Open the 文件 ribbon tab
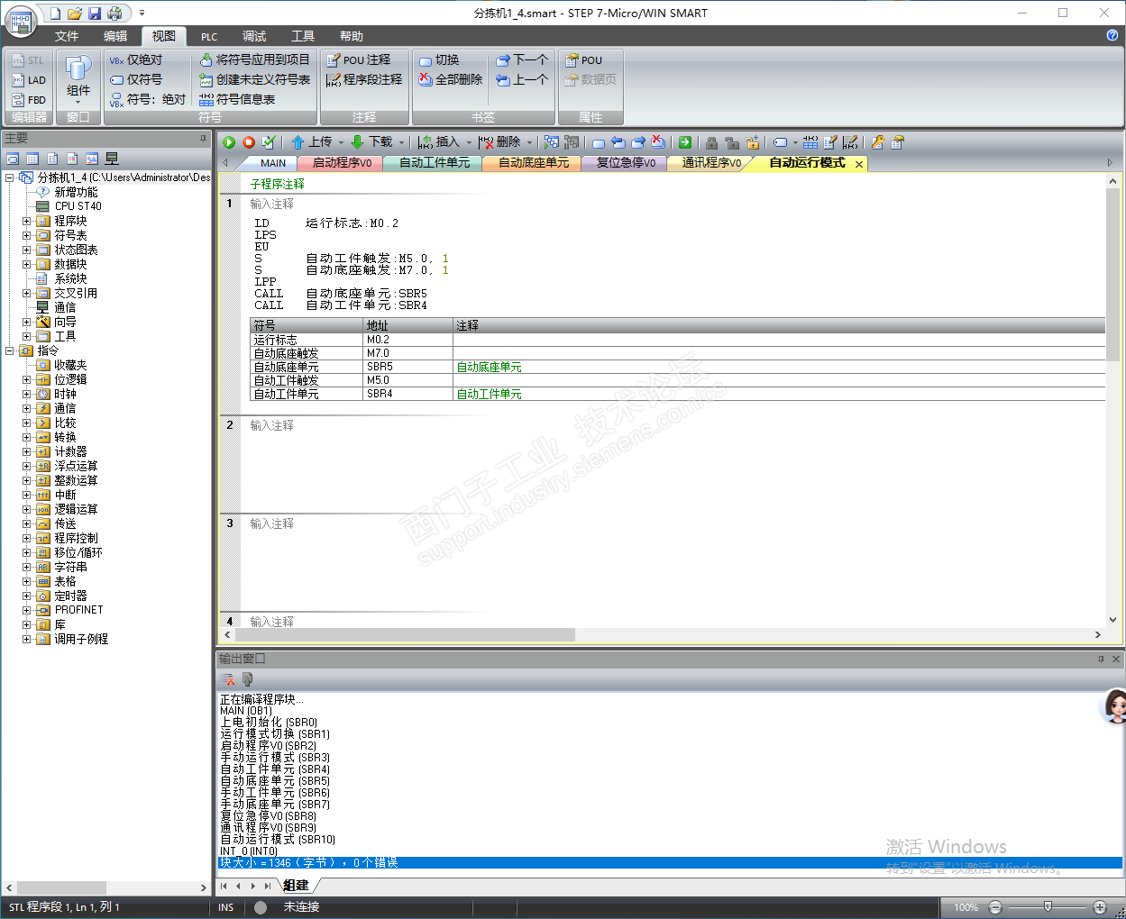The image size is (1126, 919). pyautogui.click(x=67, y=36)
